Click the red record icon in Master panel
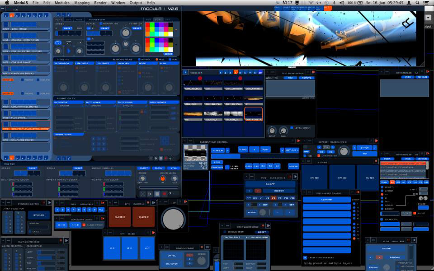Image resolution: width=434 pixels, height=271 pixels. [x=164, y=194]
